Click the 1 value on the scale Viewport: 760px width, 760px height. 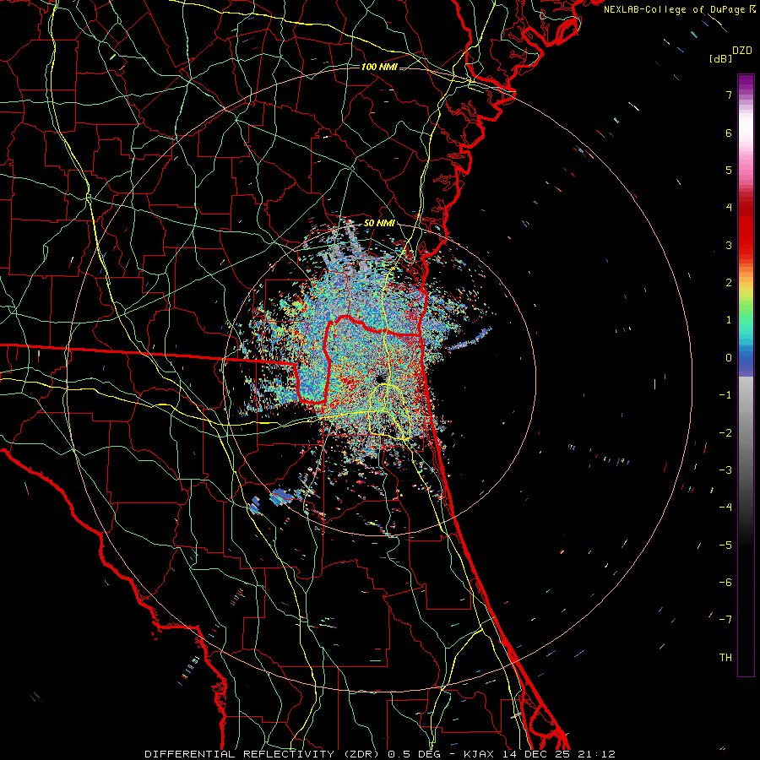coord(729,320)
